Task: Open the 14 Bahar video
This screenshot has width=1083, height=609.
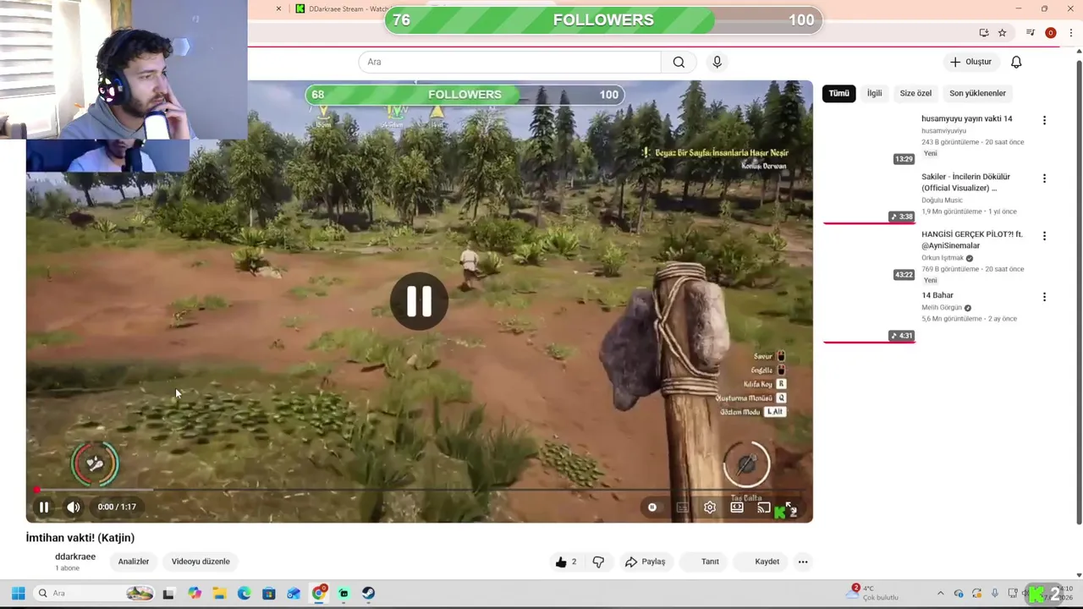Action: [937, 295]
